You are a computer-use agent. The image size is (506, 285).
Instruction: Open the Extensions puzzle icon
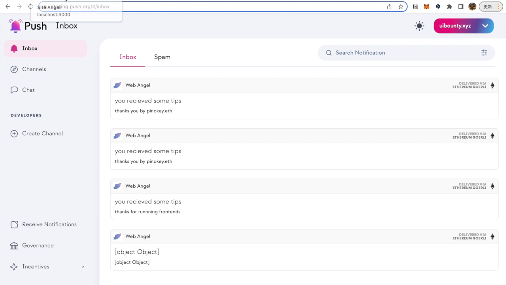point(449,7)
